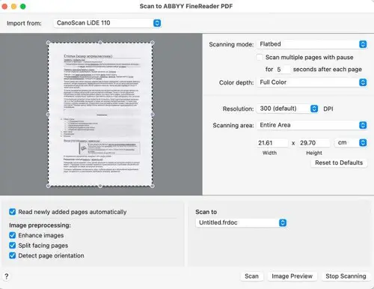The height and width of the screenshot is (289, 374).
Task: Click the bottom-center crop handle of preview
Action: point(100,186)
